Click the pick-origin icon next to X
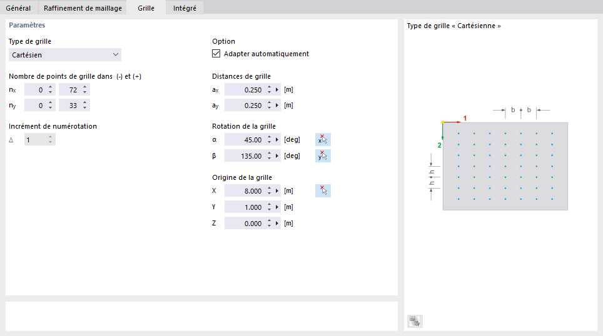 click(323, 191)
